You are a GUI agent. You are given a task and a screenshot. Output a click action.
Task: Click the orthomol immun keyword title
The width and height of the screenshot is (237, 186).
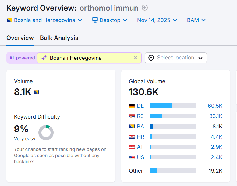point(109,8)
